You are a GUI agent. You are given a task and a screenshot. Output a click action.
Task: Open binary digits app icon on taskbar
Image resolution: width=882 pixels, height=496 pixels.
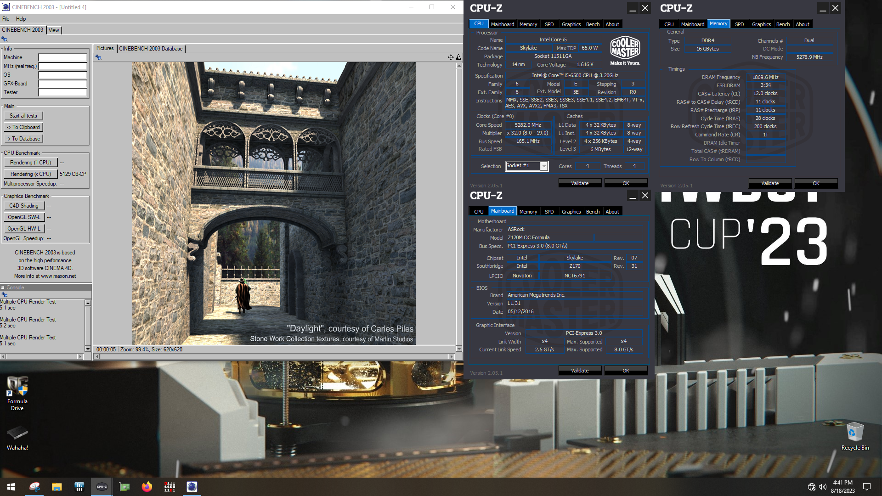(170, 487)
